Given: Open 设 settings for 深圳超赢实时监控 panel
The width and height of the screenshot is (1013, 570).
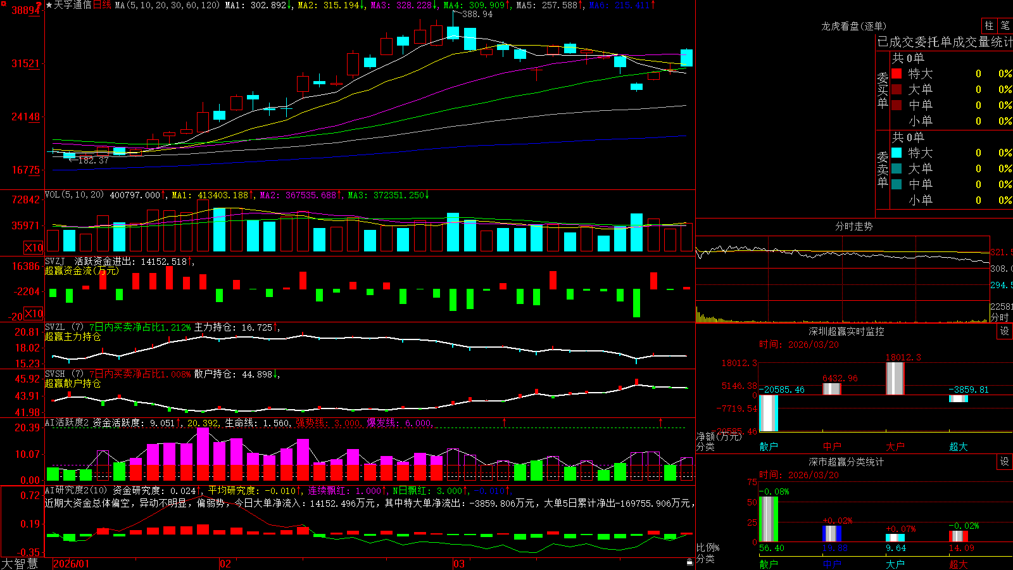Looking at the screenshot, I should click(x=1005, y=331).
